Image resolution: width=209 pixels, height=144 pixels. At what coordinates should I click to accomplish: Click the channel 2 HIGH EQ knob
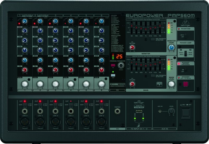click(x=40, y=31)
